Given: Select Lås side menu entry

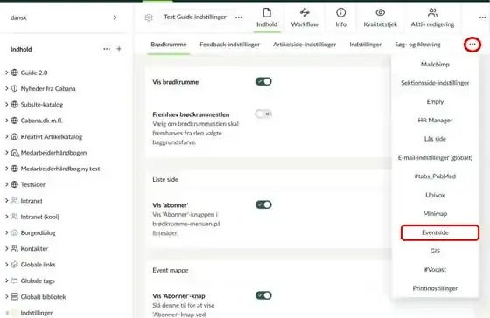Looking at the screenshot, I should tap(435, 139).
